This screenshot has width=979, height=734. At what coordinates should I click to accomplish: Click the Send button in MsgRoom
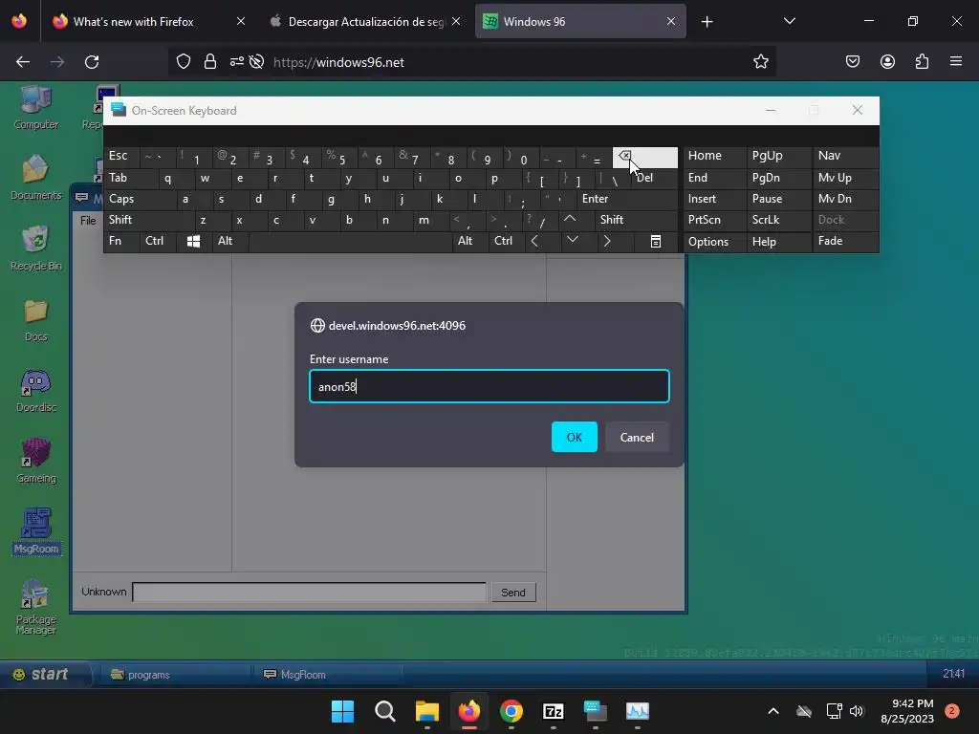(x=512, y=593)
